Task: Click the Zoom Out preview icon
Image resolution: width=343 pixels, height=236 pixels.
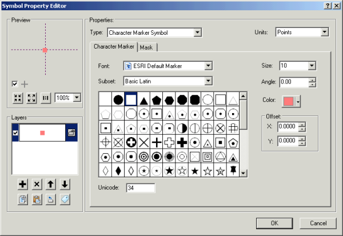Action: [x=31, y=98]
